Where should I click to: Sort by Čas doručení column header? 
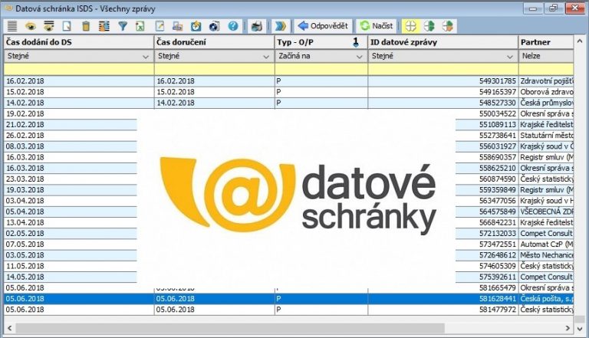point(214,42)
